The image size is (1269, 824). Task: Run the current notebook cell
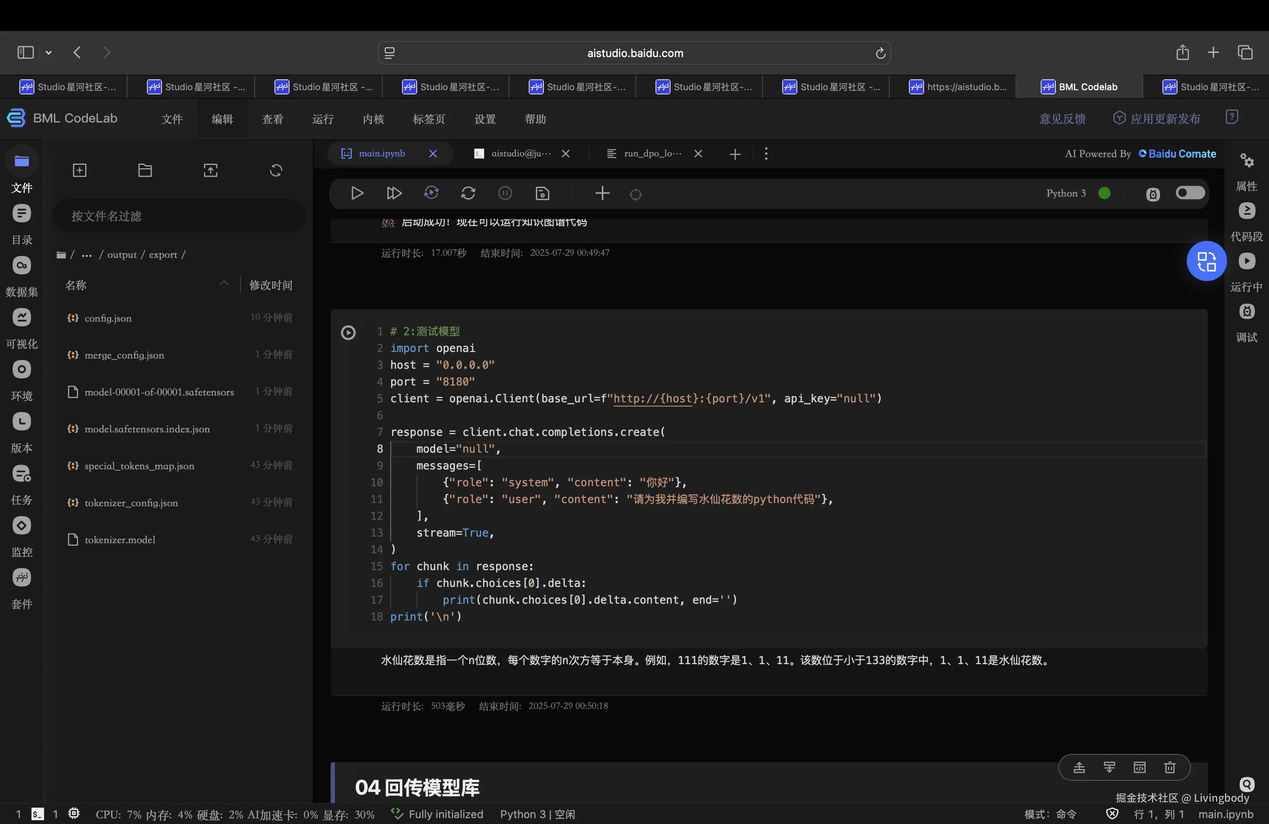pyautogui.click(x=357, y=193)
